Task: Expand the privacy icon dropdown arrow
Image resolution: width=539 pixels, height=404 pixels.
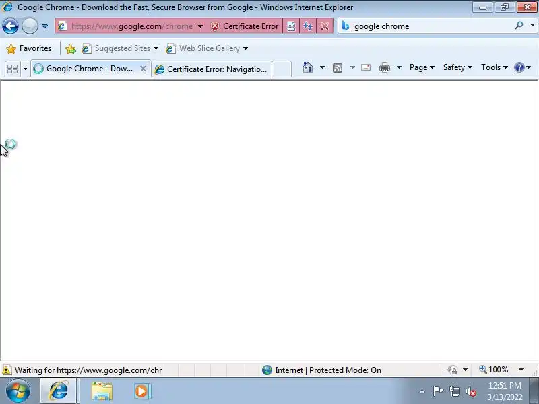Action: point(465,370)
